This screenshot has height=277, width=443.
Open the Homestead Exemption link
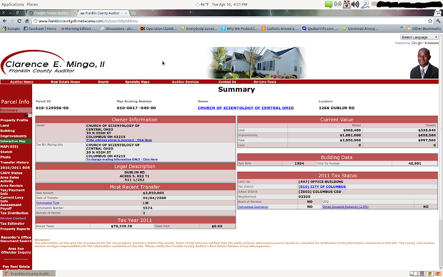click(x=253, y=207)
